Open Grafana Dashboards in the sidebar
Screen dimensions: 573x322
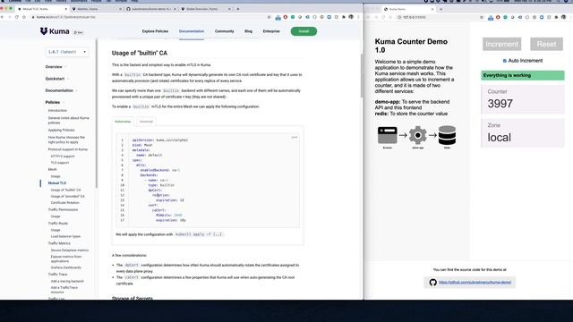tap(65, 267)
